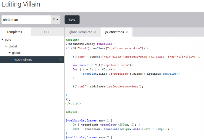Click the status dot on the js_christmas row
The image size is (204, 140).
61,60
